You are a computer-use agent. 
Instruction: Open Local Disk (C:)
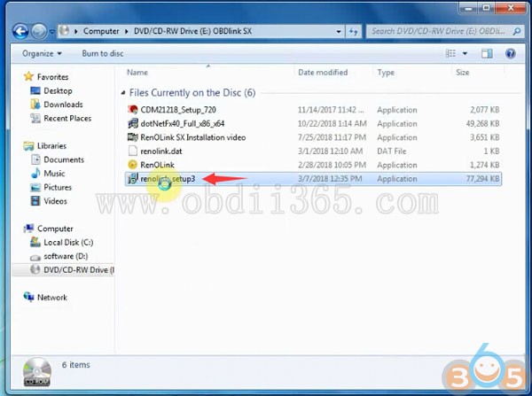pyautogui.click(x=68, y=243)
